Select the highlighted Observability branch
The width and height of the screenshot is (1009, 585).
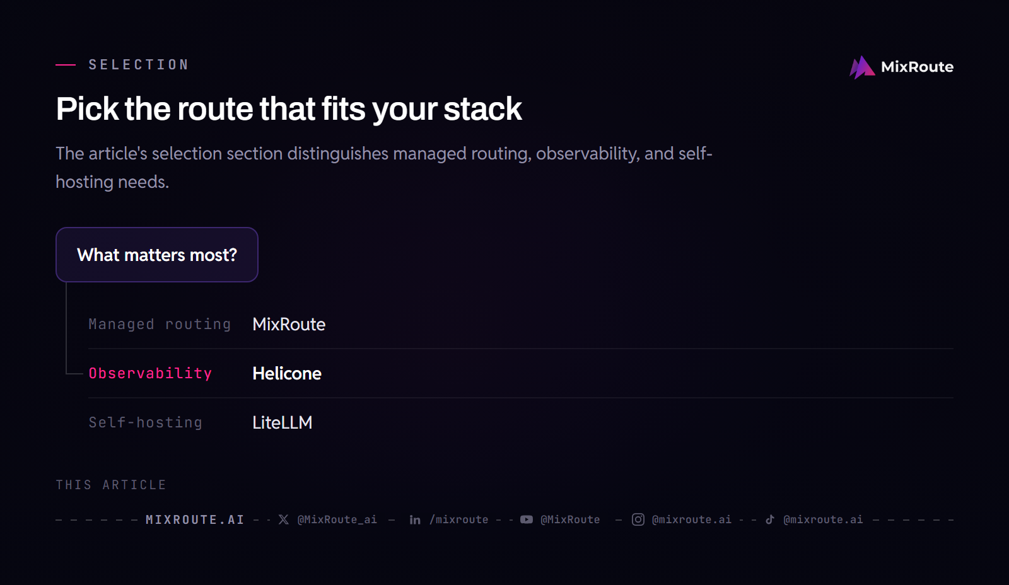click(150, 373)
